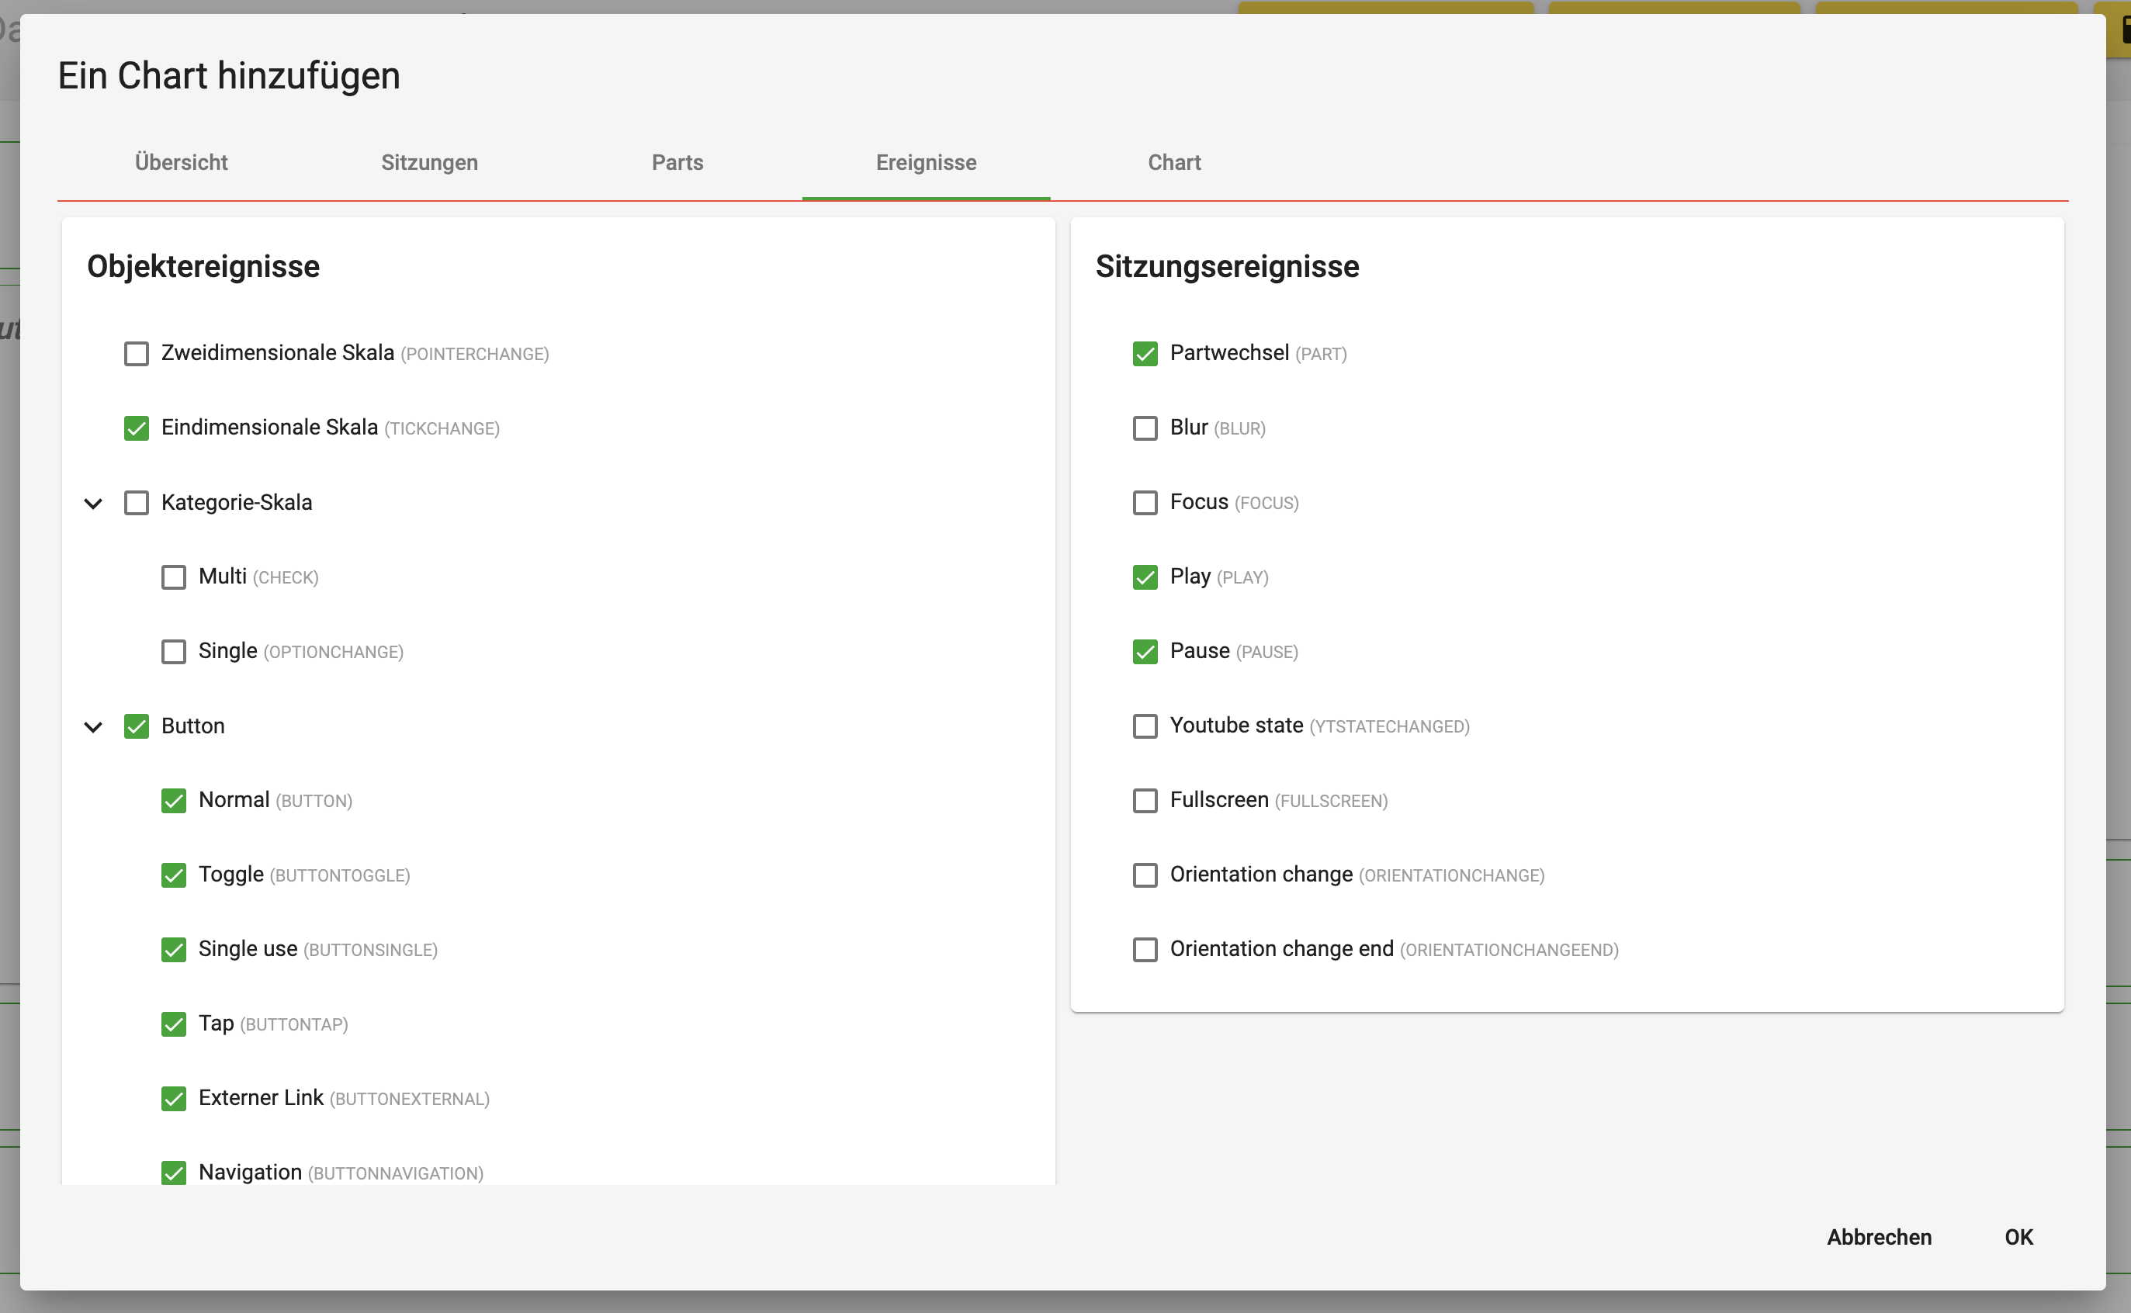2131x1313 pixels.
Task: Open the Ereignisse tab
Action: point(926,162)
